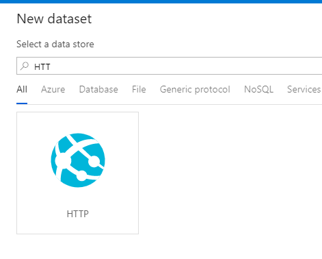Open the Database tab
322x259 pixels.
click(x=98, y=89)
